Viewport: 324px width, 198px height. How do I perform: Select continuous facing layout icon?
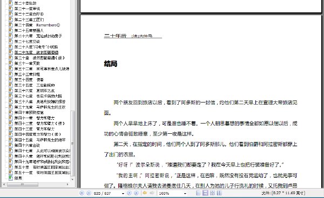coord(219,193)
